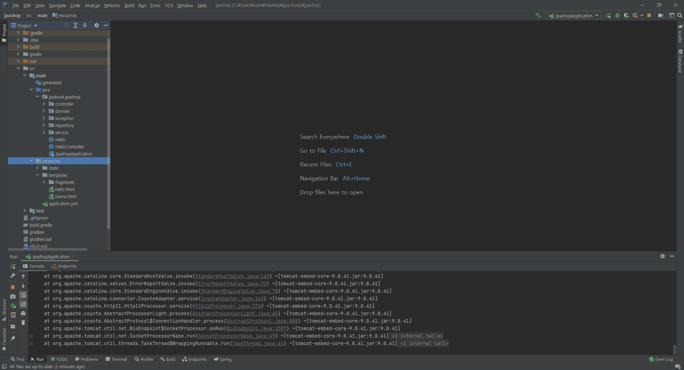The image size is (684, 370).
Task: Select HelloController class in the tree
Action: click(69, 147)
